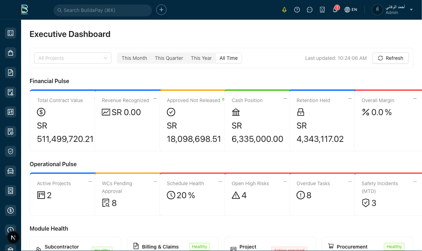Open help via question mark icon
Viewport: 422px width, 251px height.
pos(297,10)
